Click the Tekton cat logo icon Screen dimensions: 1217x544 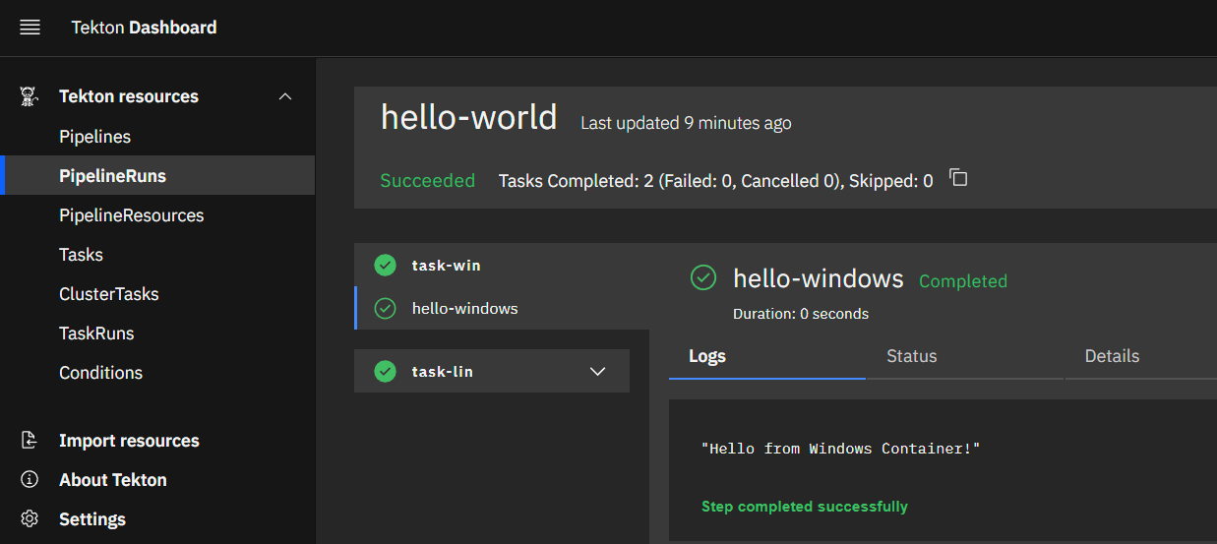[30, 96]
